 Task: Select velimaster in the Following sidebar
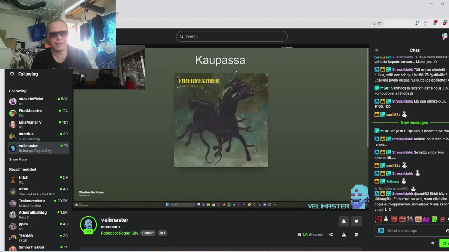tap(39, 148)
